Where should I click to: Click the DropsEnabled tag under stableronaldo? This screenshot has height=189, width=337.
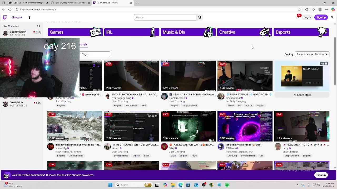(190, 106)
